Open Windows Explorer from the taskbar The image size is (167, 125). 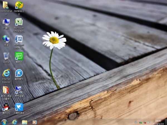(24, 122)
